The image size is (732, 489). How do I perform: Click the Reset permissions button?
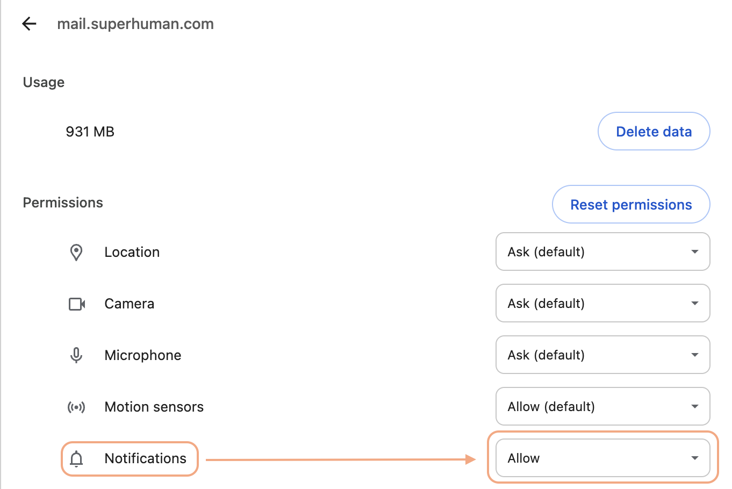click(x=631, y=205)
